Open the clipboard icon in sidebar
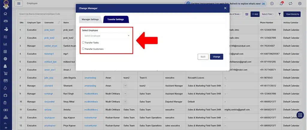307x130 pixels. click(5, 103)
